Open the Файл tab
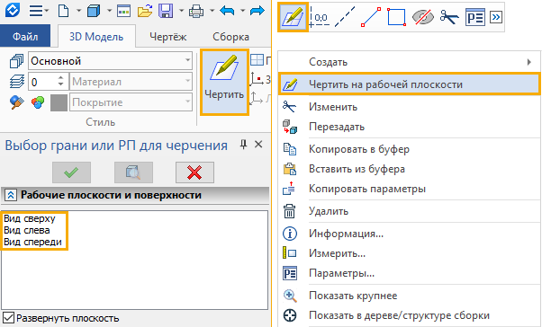 point(25,36)
